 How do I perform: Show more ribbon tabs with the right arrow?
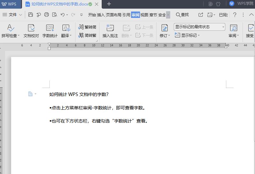coord(168,15)
